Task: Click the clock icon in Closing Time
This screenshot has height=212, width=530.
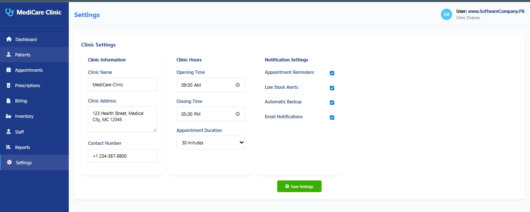Action: click(x=237, y=114)
